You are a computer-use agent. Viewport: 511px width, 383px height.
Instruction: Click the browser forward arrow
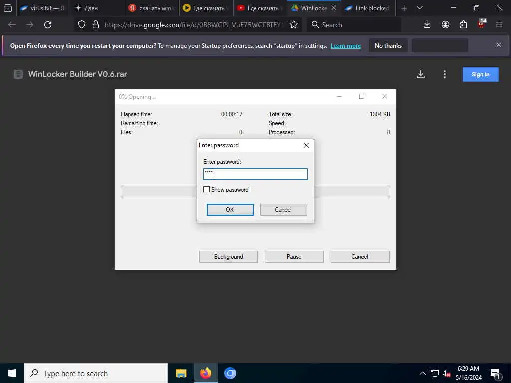click(x=30, y=25)
